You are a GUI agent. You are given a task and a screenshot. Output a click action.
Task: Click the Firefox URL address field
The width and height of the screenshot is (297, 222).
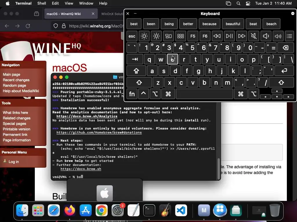[x=96, y=26]
